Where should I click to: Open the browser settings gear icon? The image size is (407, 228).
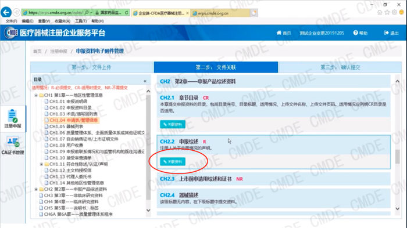[x=394, y=12]
